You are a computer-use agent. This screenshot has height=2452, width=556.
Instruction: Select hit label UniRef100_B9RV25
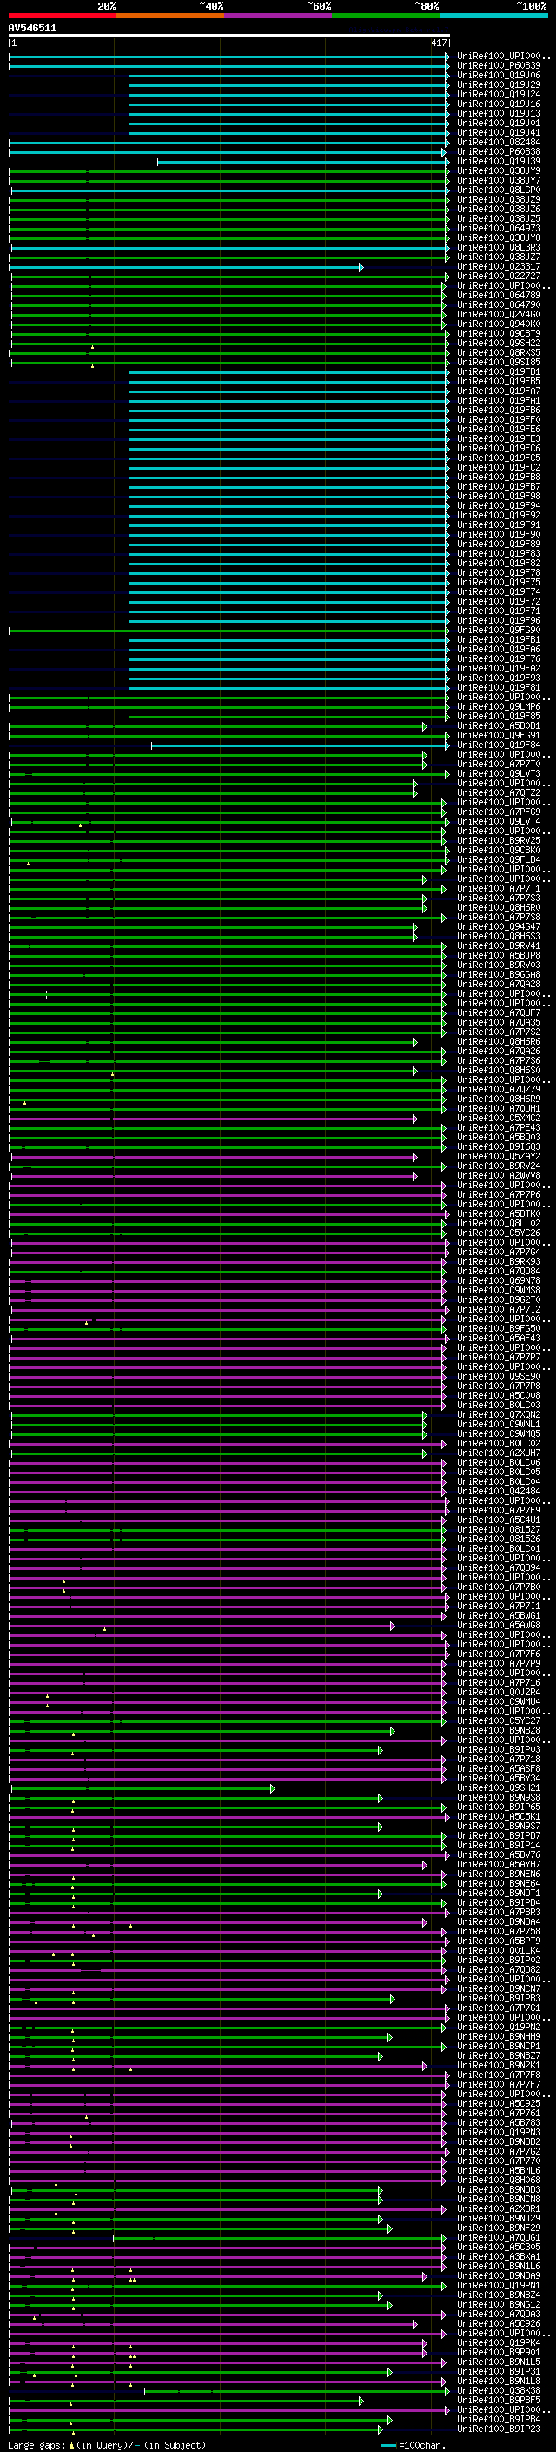tap(499, 841)
